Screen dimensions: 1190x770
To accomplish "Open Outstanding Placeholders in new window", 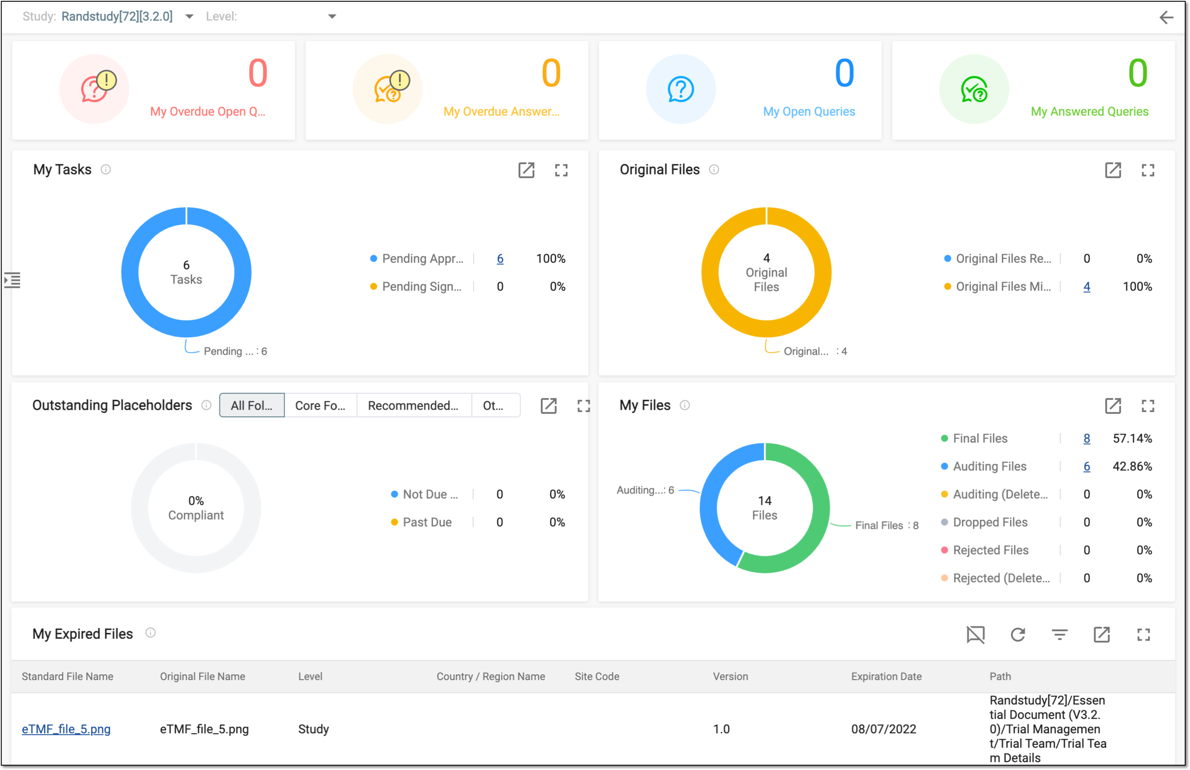I will [548, 405].
